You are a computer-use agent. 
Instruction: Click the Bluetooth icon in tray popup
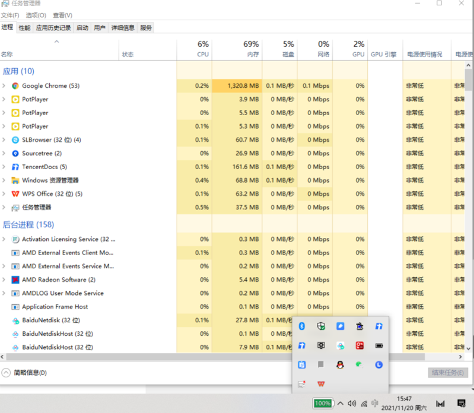[x=301, y=326]
